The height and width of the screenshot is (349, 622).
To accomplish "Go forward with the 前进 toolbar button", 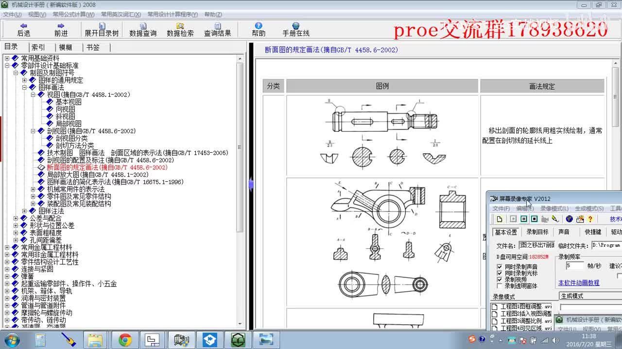I will pos(61,30).
